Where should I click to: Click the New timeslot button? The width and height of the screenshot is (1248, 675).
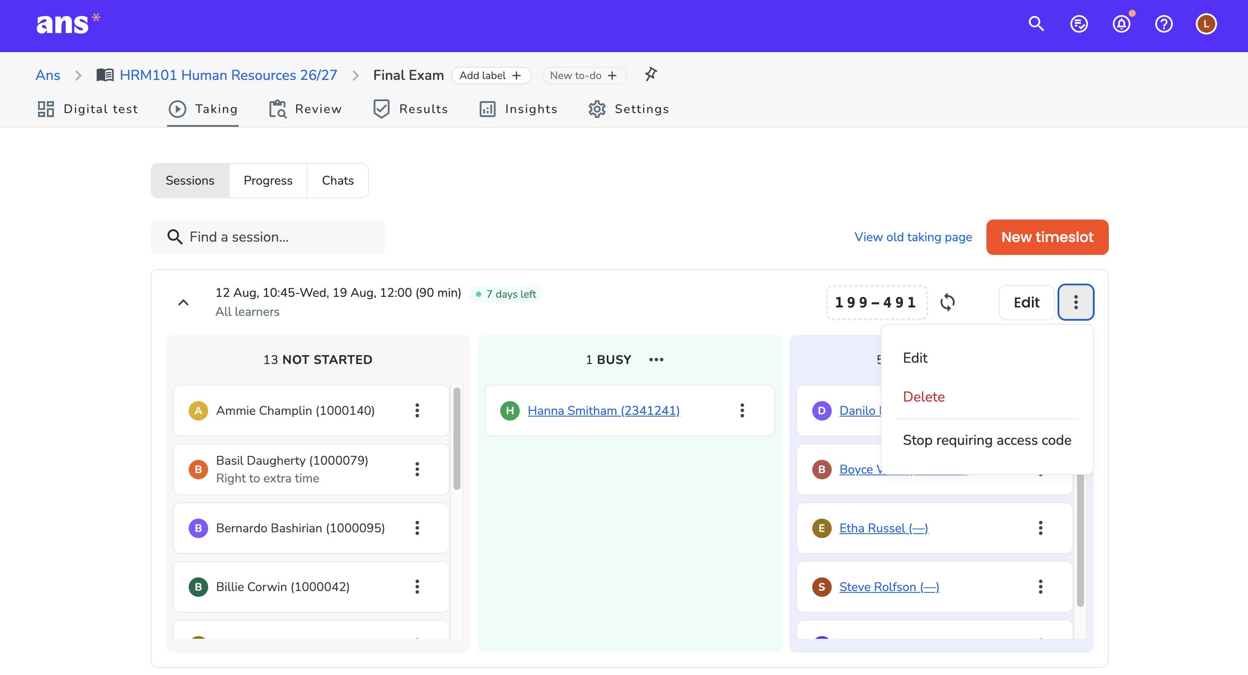(x=1047, y=237)
